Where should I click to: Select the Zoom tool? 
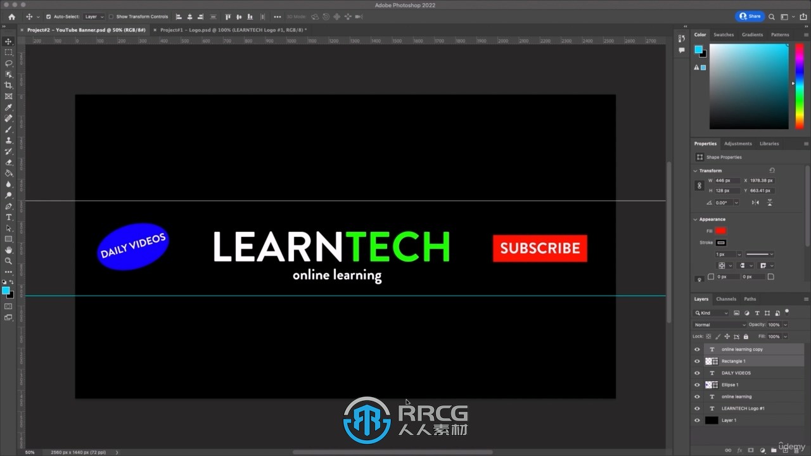coord(8,261)
